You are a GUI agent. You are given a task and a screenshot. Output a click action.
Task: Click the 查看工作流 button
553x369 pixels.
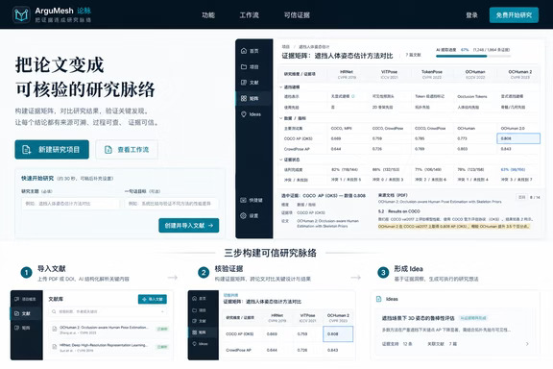pyautogui.click(x=127, y=149)
